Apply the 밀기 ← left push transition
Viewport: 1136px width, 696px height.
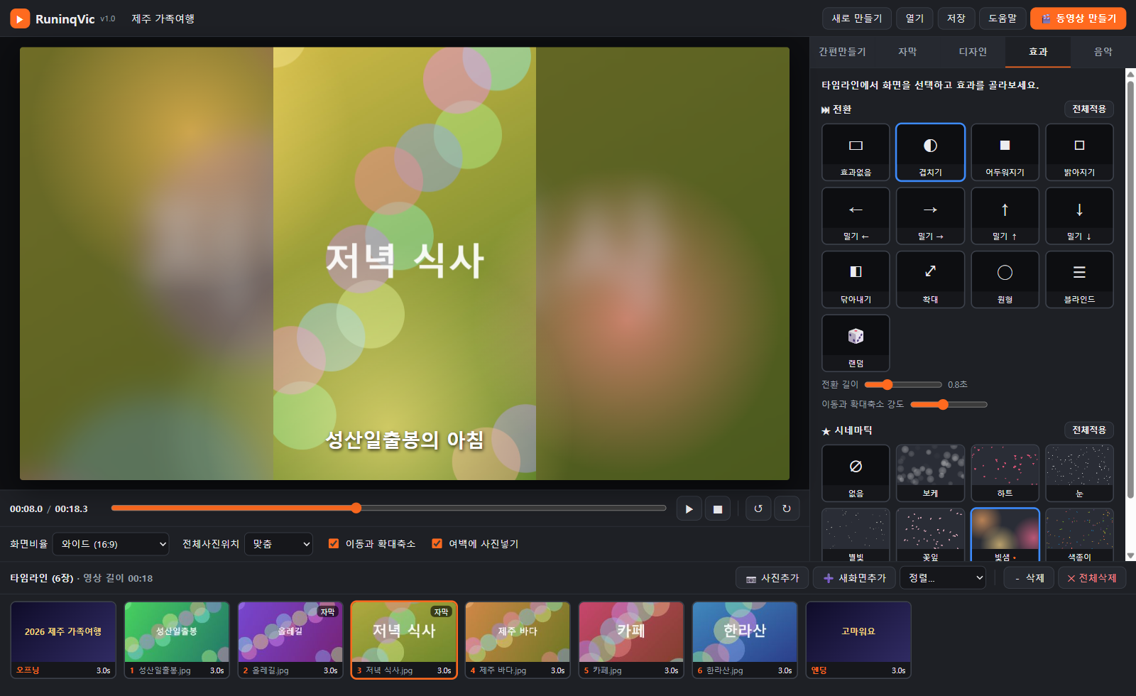856,216
